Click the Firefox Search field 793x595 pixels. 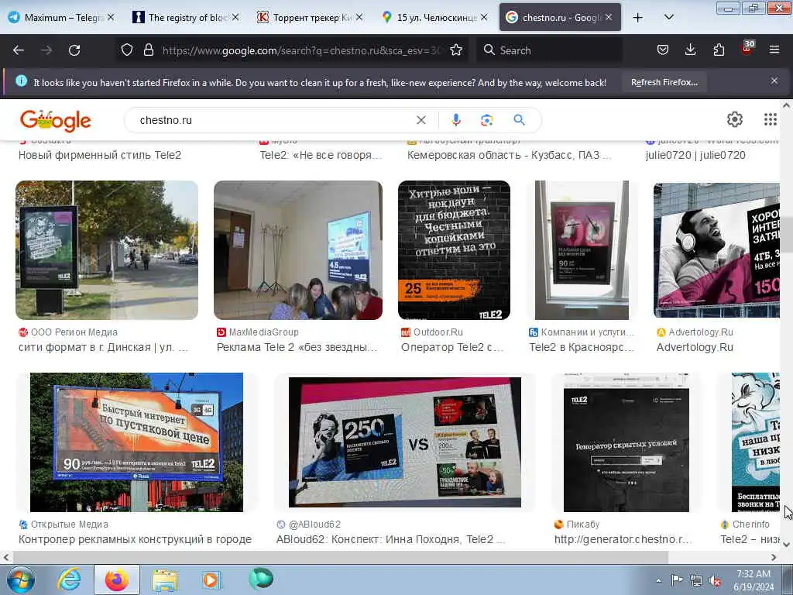(x=549, y=50)
